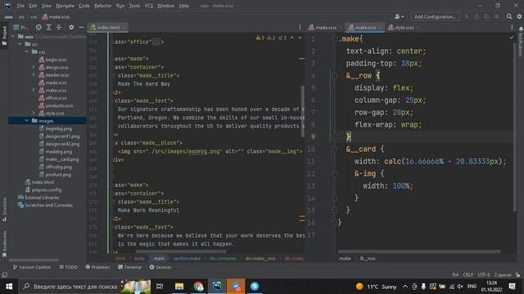Open the Project view dropdown selector
This screenshot has height=294, width=524.
pyautogui.click(x=22, y=27)
